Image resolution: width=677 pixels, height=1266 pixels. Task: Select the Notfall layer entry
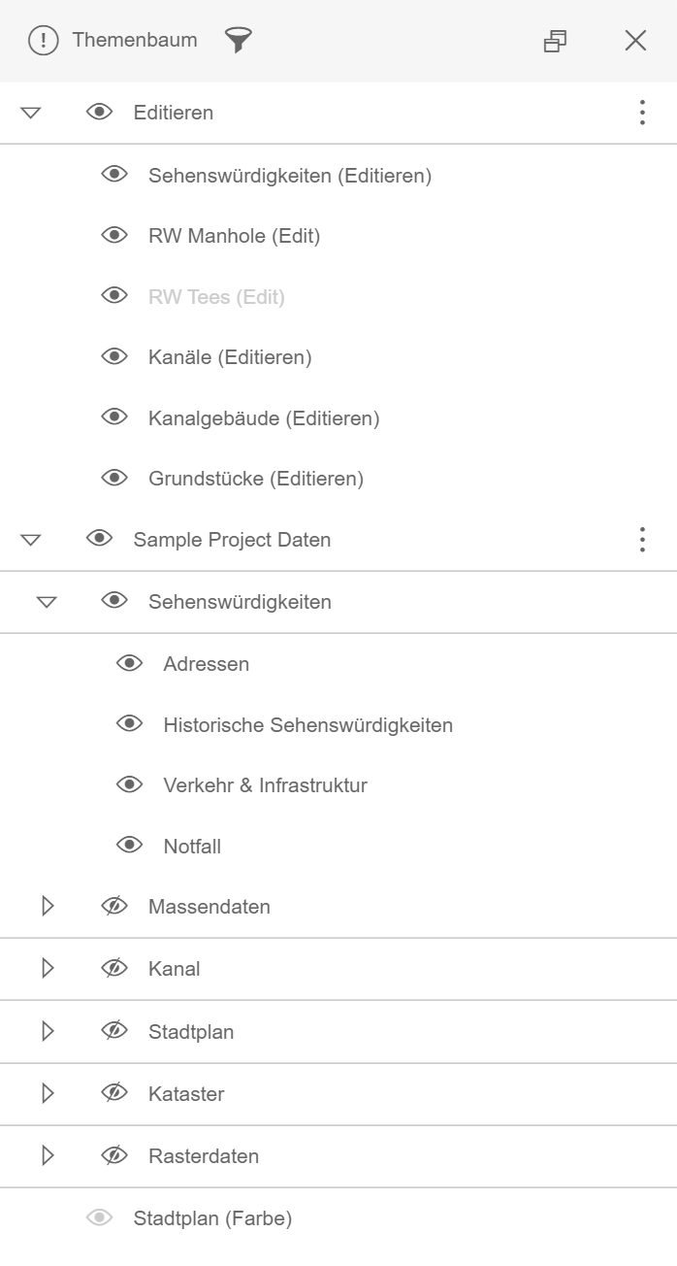pos(194,845)
